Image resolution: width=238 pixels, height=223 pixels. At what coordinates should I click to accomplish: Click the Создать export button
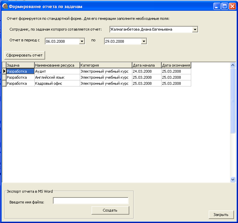point(110,210)
